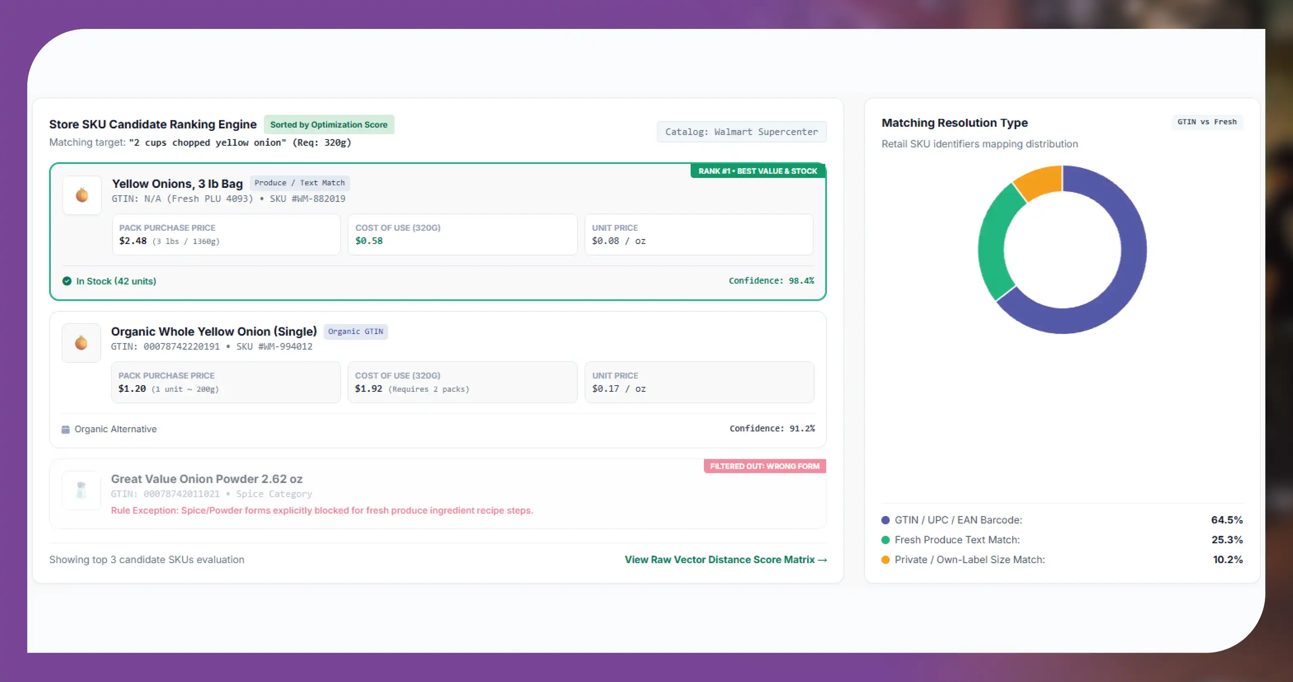The image size is (1293, 682).
Task: Click the FILTERED OUT: WRONG FORM label
Action: (765, 466)
